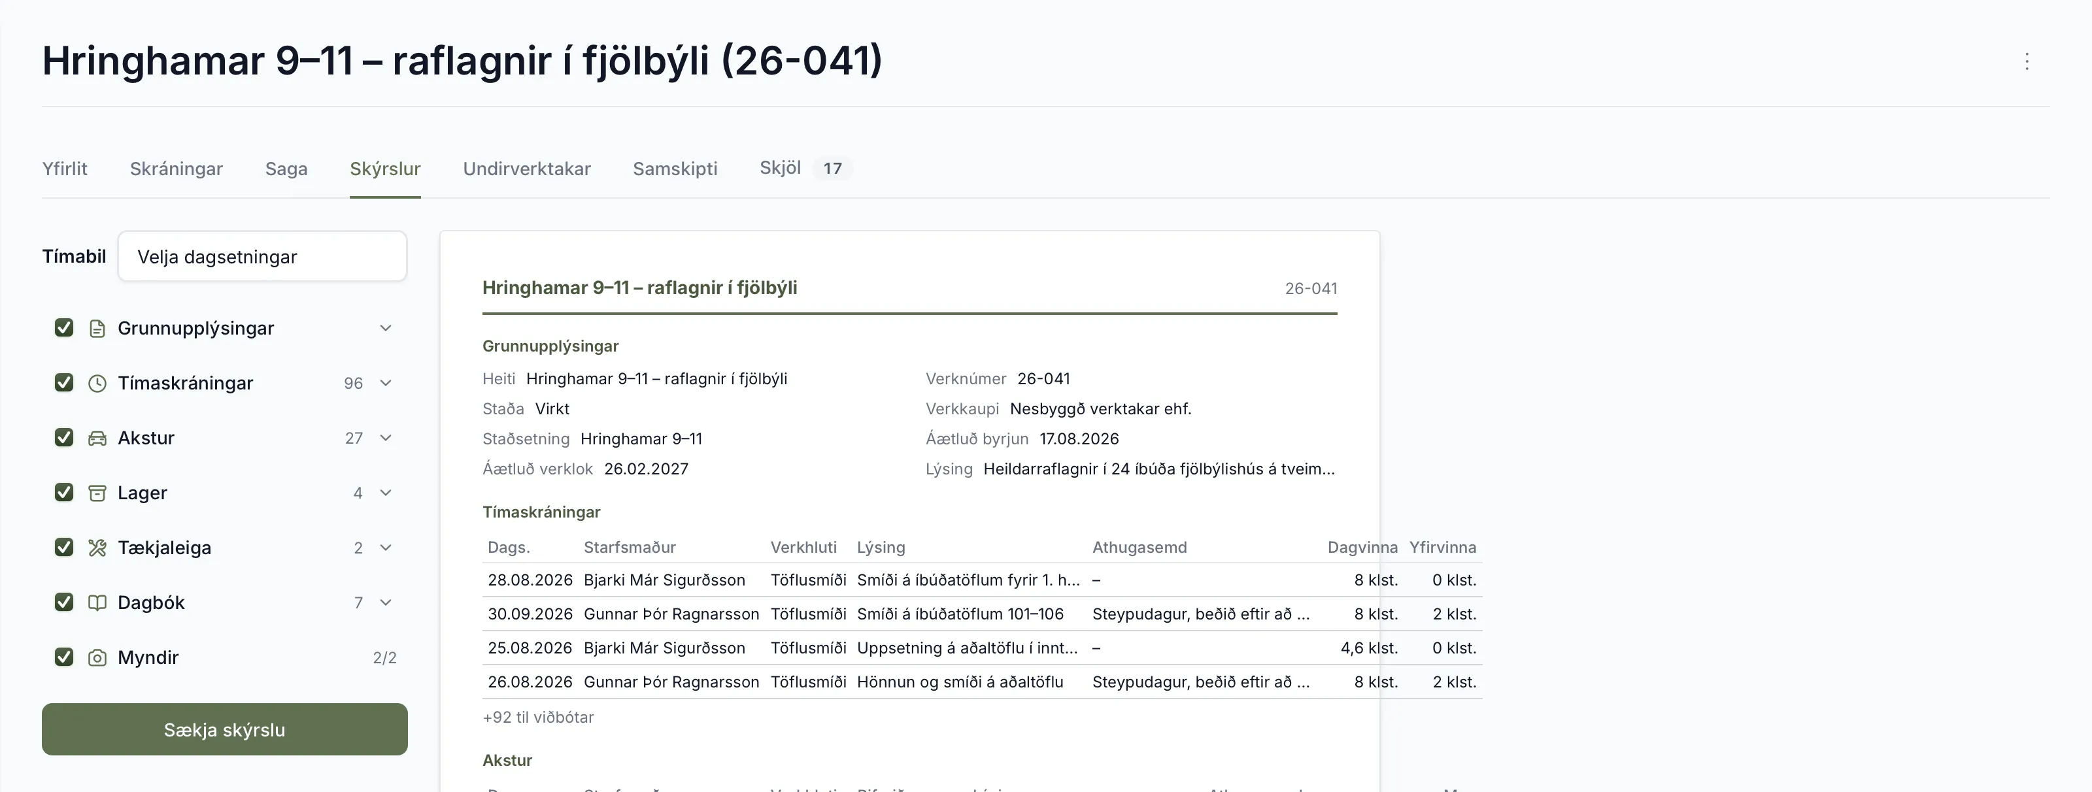Uncheck the Tímaskráningar checkbox
The height and width of the screenshot is (792, 2092).
(x=64, y=382)
